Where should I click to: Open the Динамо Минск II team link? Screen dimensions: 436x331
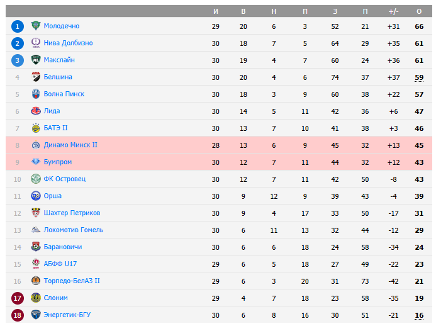70,145
